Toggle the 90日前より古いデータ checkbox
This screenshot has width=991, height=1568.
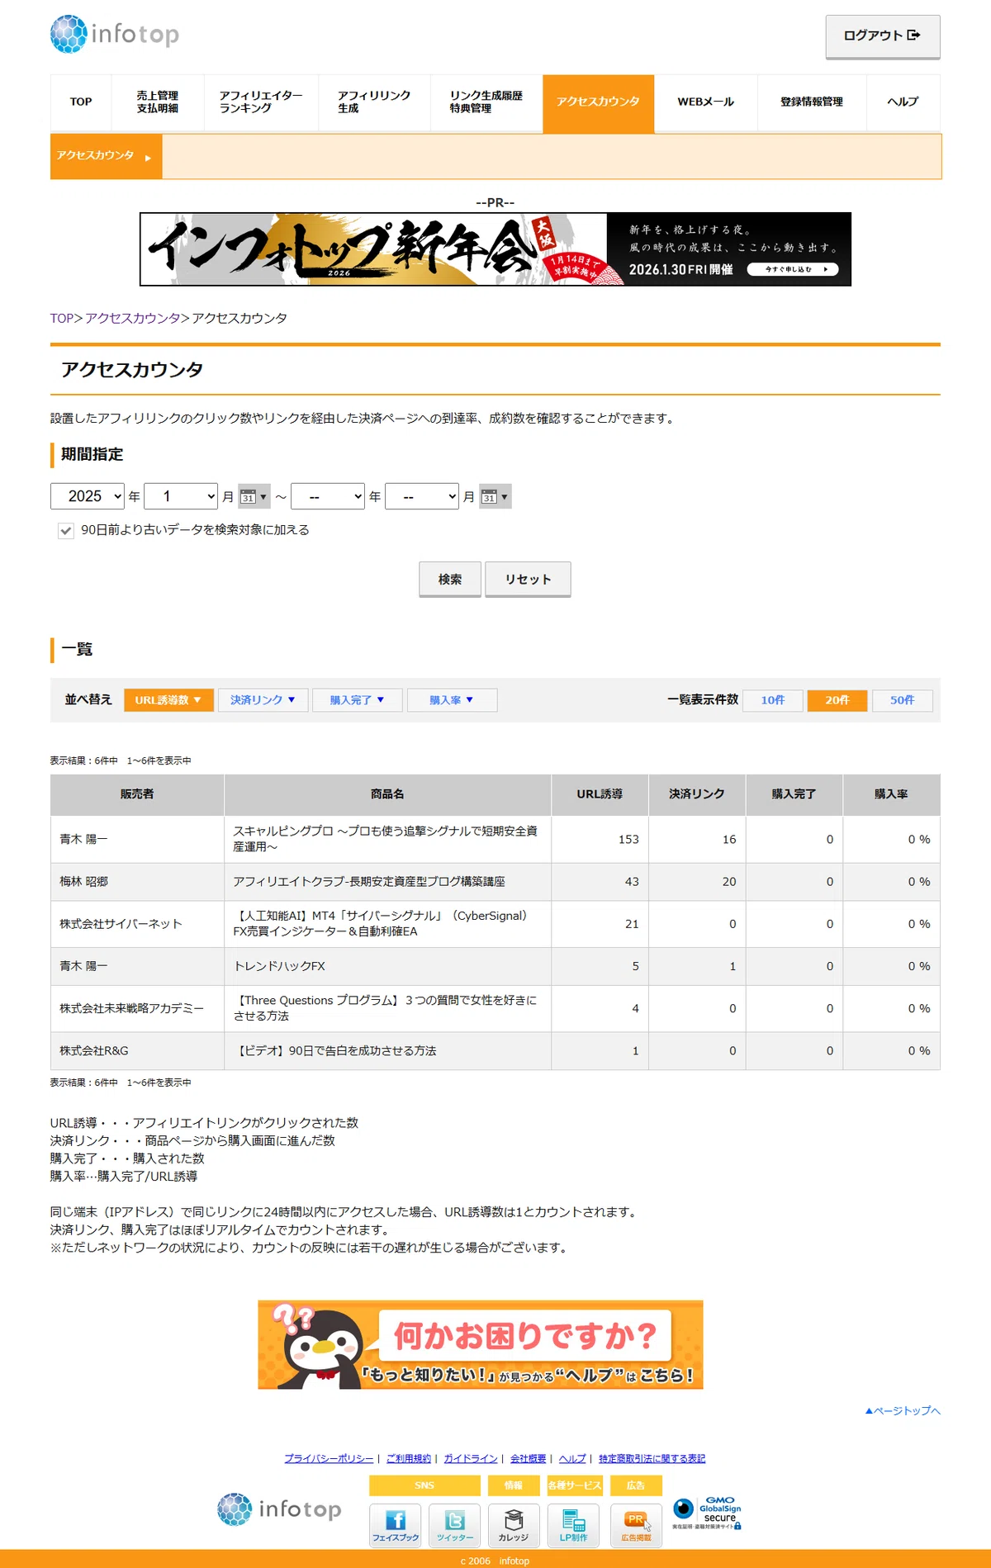[66, 530]
